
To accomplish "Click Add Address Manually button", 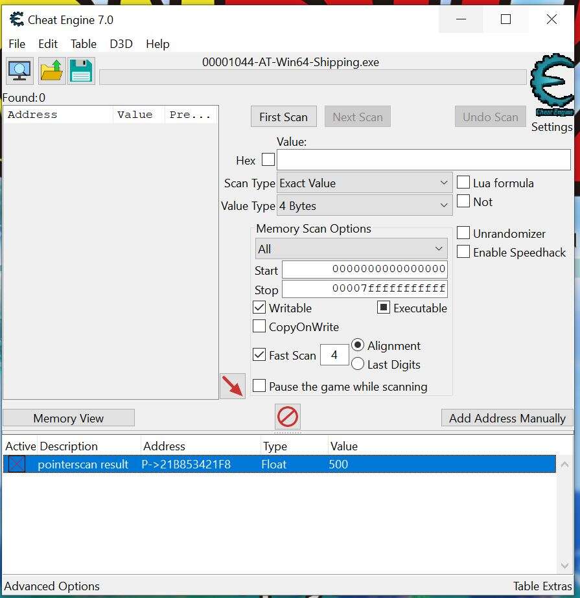I will click(x=507, y=418).
